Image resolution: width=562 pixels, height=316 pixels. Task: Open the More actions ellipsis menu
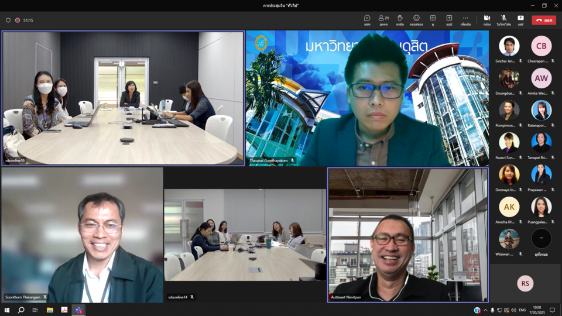click(x=465, y=20)
